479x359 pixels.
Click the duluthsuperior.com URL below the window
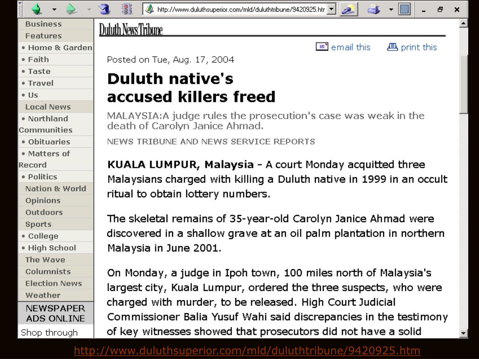(247, 351)
